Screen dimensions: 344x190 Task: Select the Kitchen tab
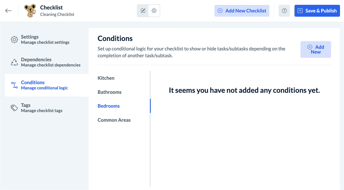point(106,78)
